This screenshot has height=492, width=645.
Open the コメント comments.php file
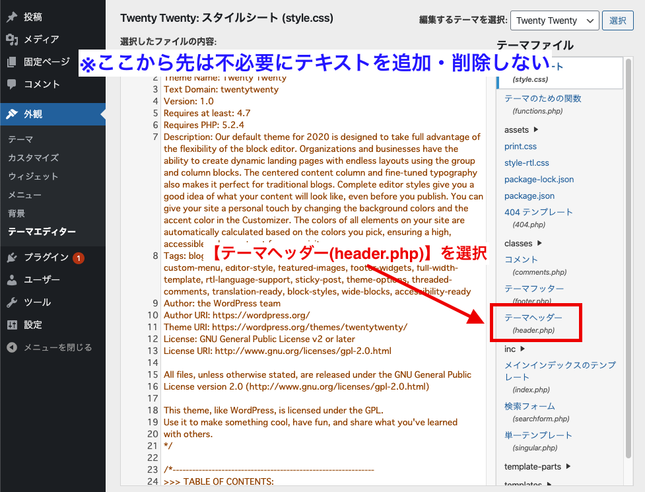pyautogui.click(x=535, y=265)
